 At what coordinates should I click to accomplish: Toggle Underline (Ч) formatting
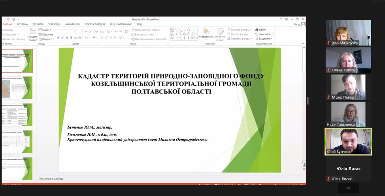click(67, 37)
